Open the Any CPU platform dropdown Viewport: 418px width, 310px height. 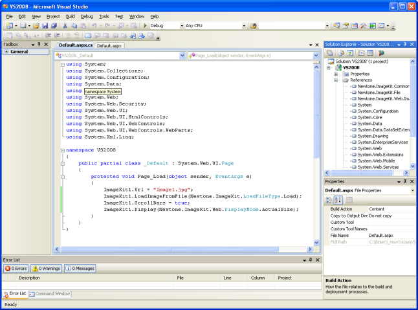244,26
